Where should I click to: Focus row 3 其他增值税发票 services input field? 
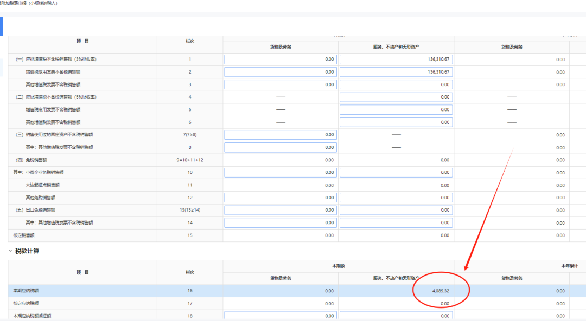coord(396,84)
